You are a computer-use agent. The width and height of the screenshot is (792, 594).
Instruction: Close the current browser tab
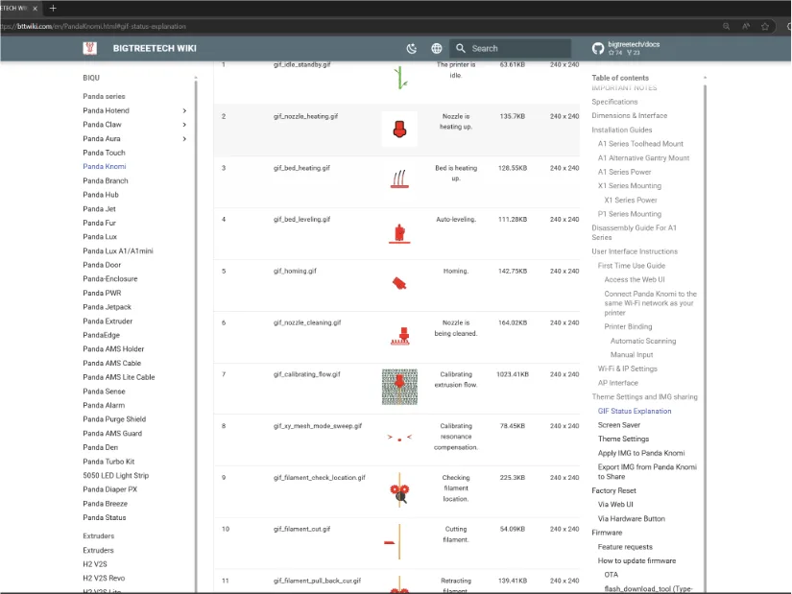click(x=35, y=9)
